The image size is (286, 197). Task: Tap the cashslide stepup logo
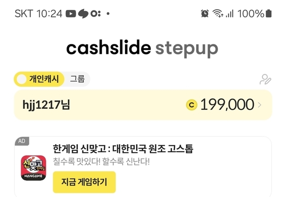(142, 48)
